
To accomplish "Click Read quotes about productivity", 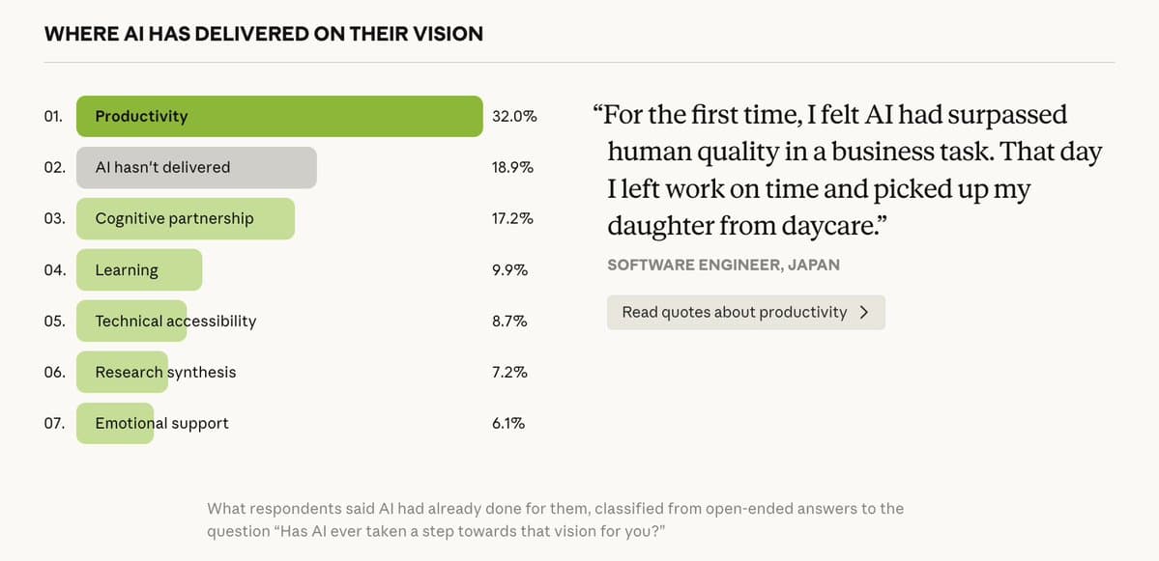I will [x=744, y=312].
